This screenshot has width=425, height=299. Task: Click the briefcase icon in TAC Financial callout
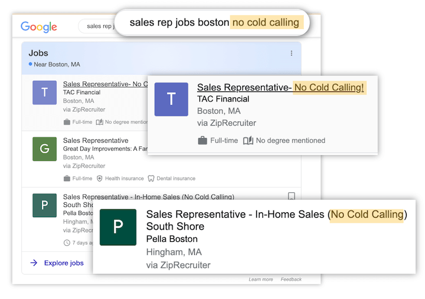(202, 140)
